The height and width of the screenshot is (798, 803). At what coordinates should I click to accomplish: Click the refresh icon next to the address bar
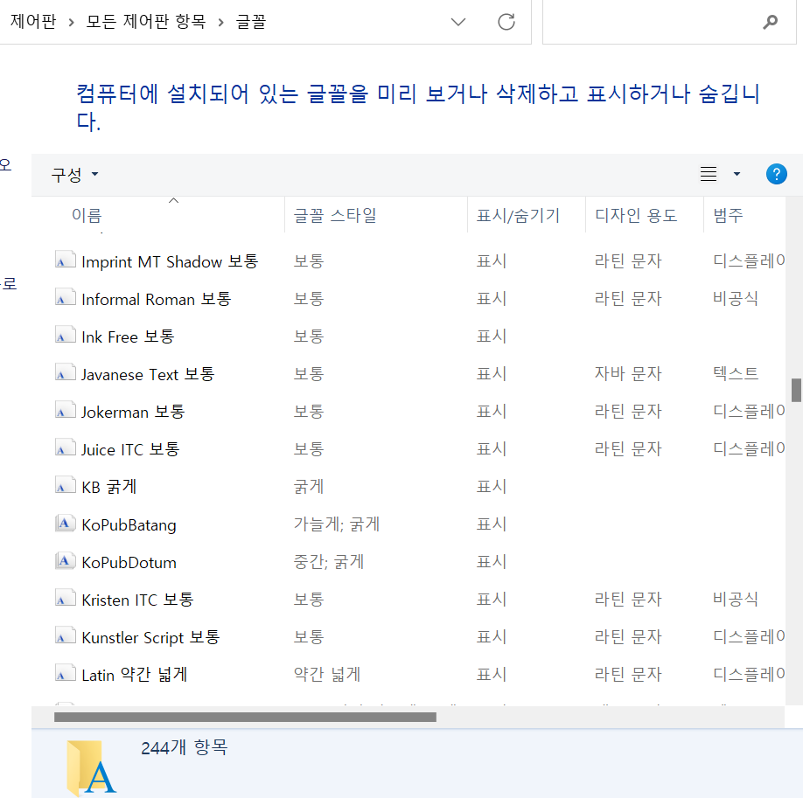pos(506,23)
